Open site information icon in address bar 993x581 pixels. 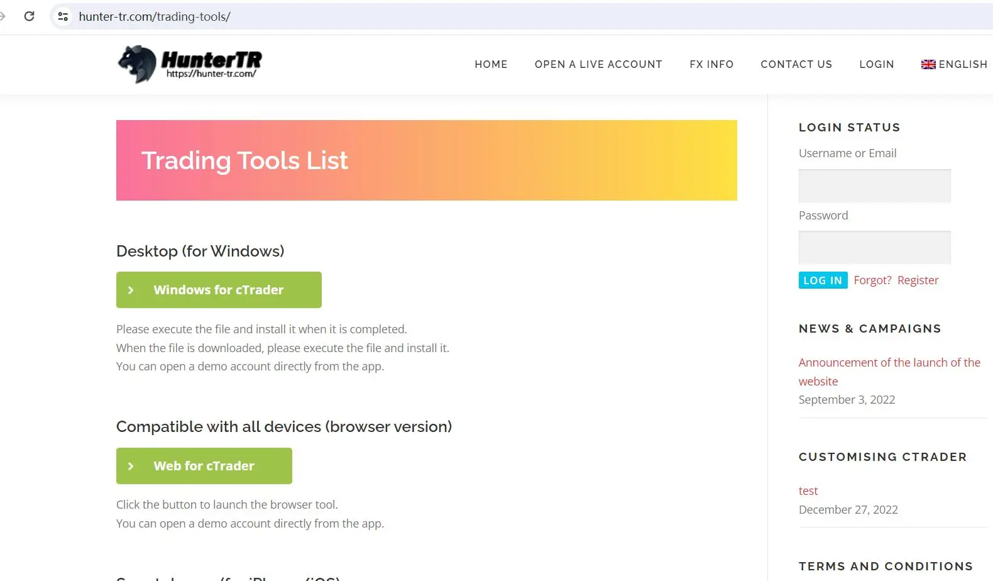coord(63,16)
